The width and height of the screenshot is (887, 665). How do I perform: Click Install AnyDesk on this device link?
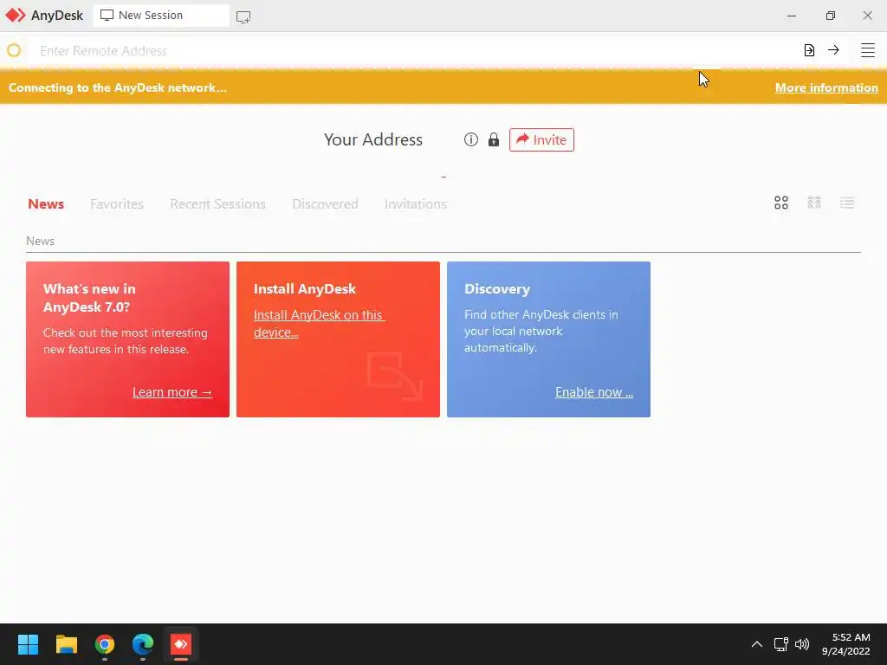[x=319, y=324]
